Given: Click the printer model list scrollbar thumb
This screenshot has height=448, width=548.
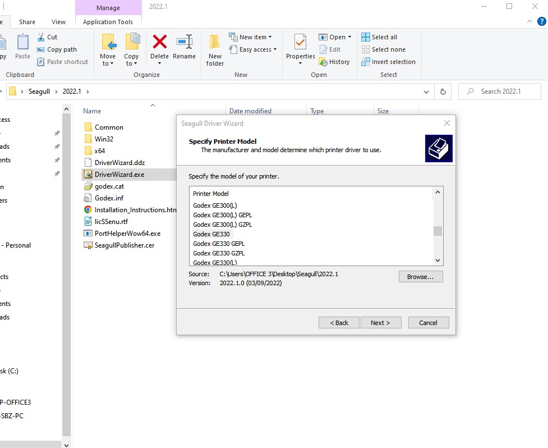Looking at the screenshot, I should tap(438, 231).
